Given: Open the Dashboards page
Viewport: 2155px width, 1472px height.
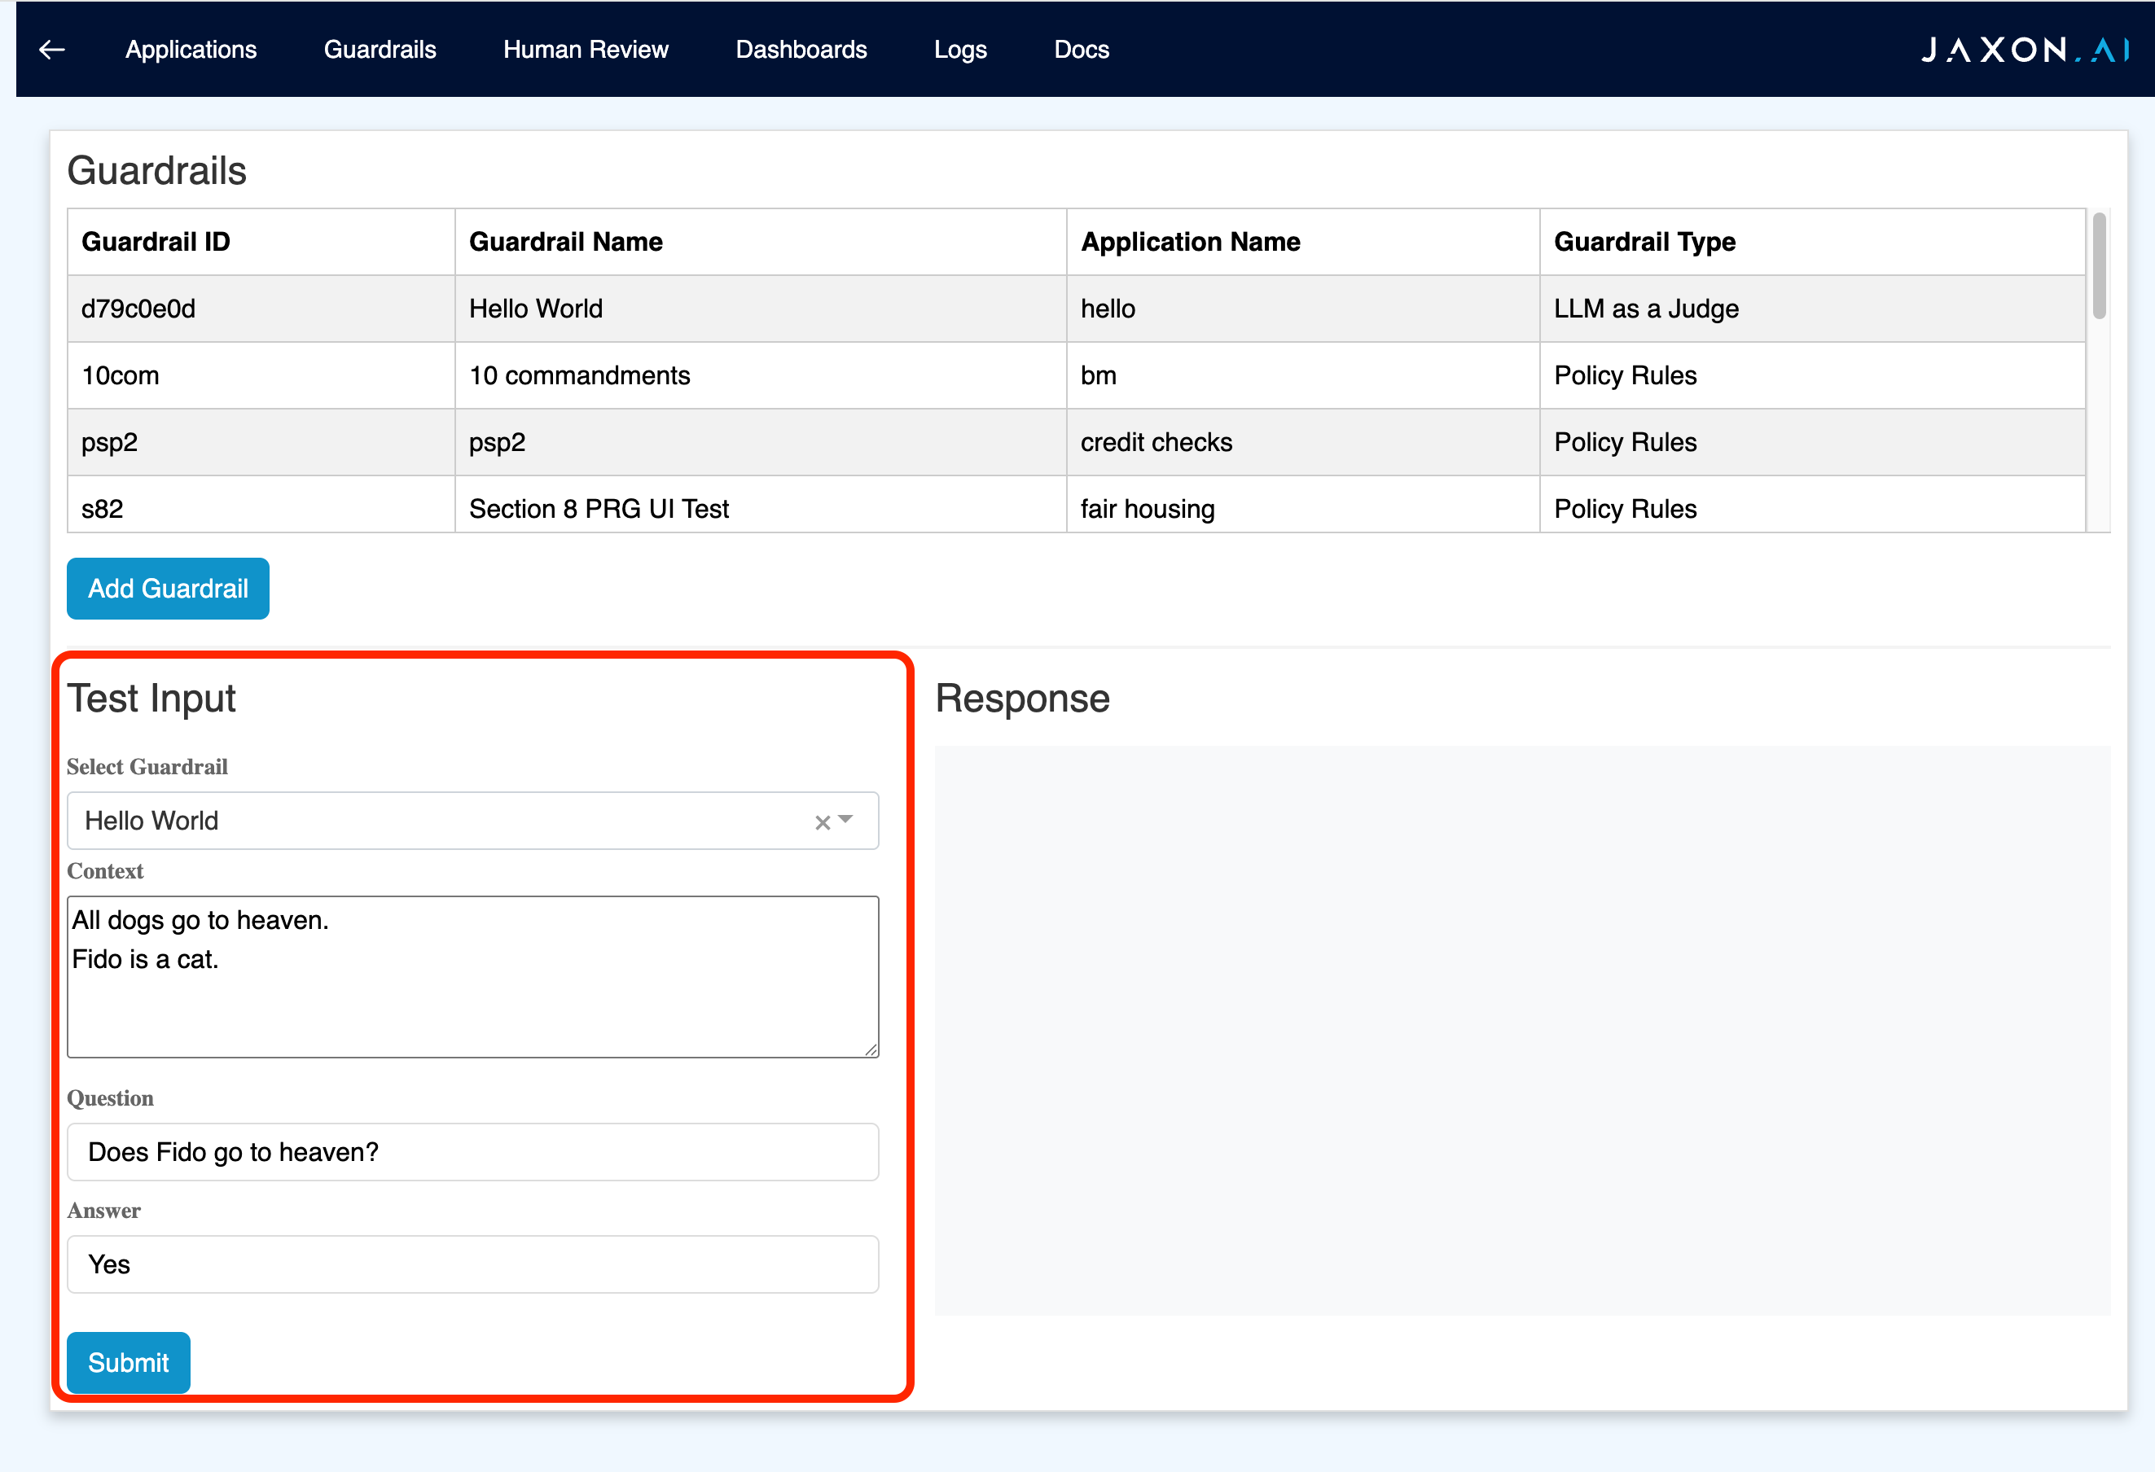Looking at the screenshot, I should coord(801,49).
